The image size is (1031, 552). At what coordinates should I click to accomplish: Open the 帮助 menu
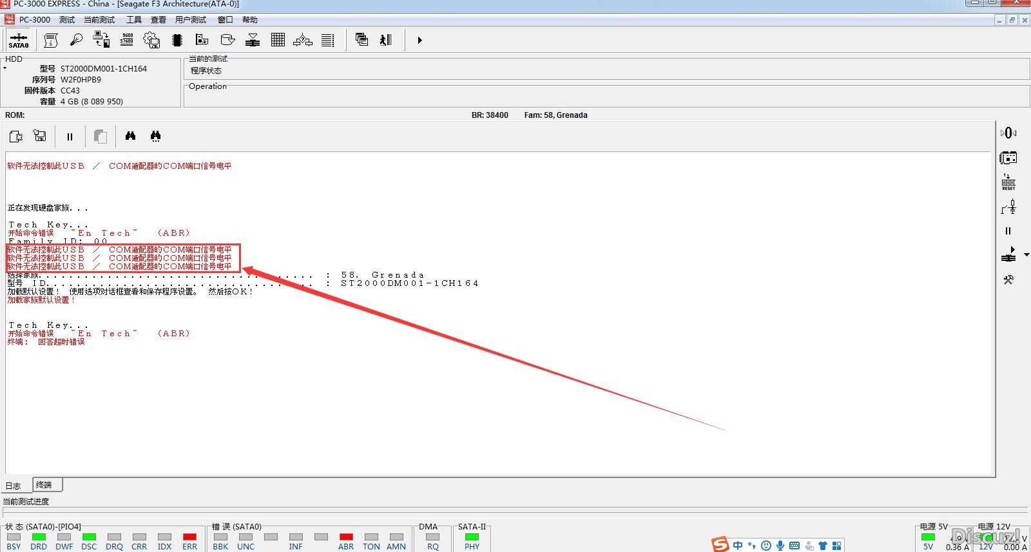click(x=250, y=19)
